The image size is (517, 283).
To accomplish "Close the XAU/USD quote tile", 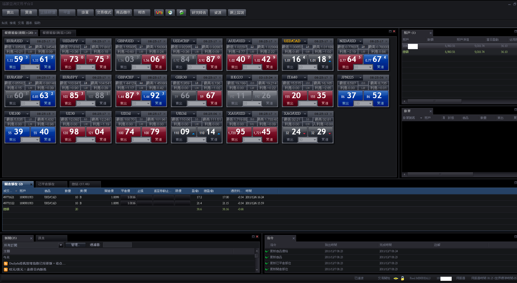I will click(x=275, y=114).
